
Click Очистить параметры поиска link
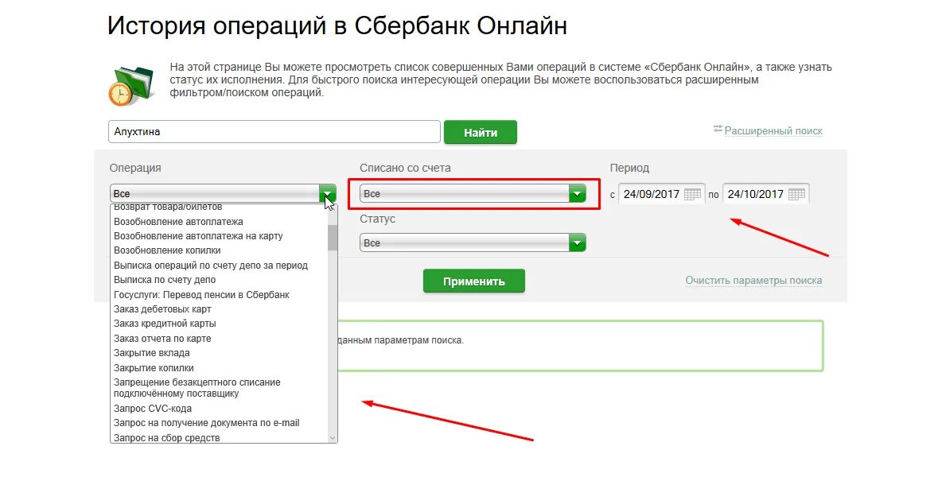753,281
